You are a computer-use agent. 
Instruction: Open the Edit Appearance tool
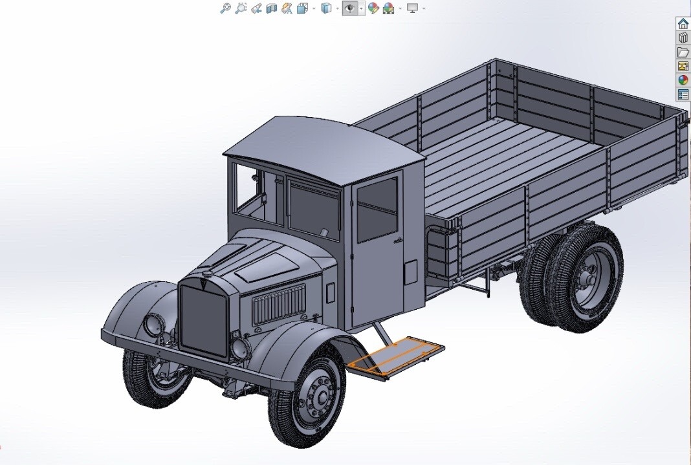pos(373,8)
